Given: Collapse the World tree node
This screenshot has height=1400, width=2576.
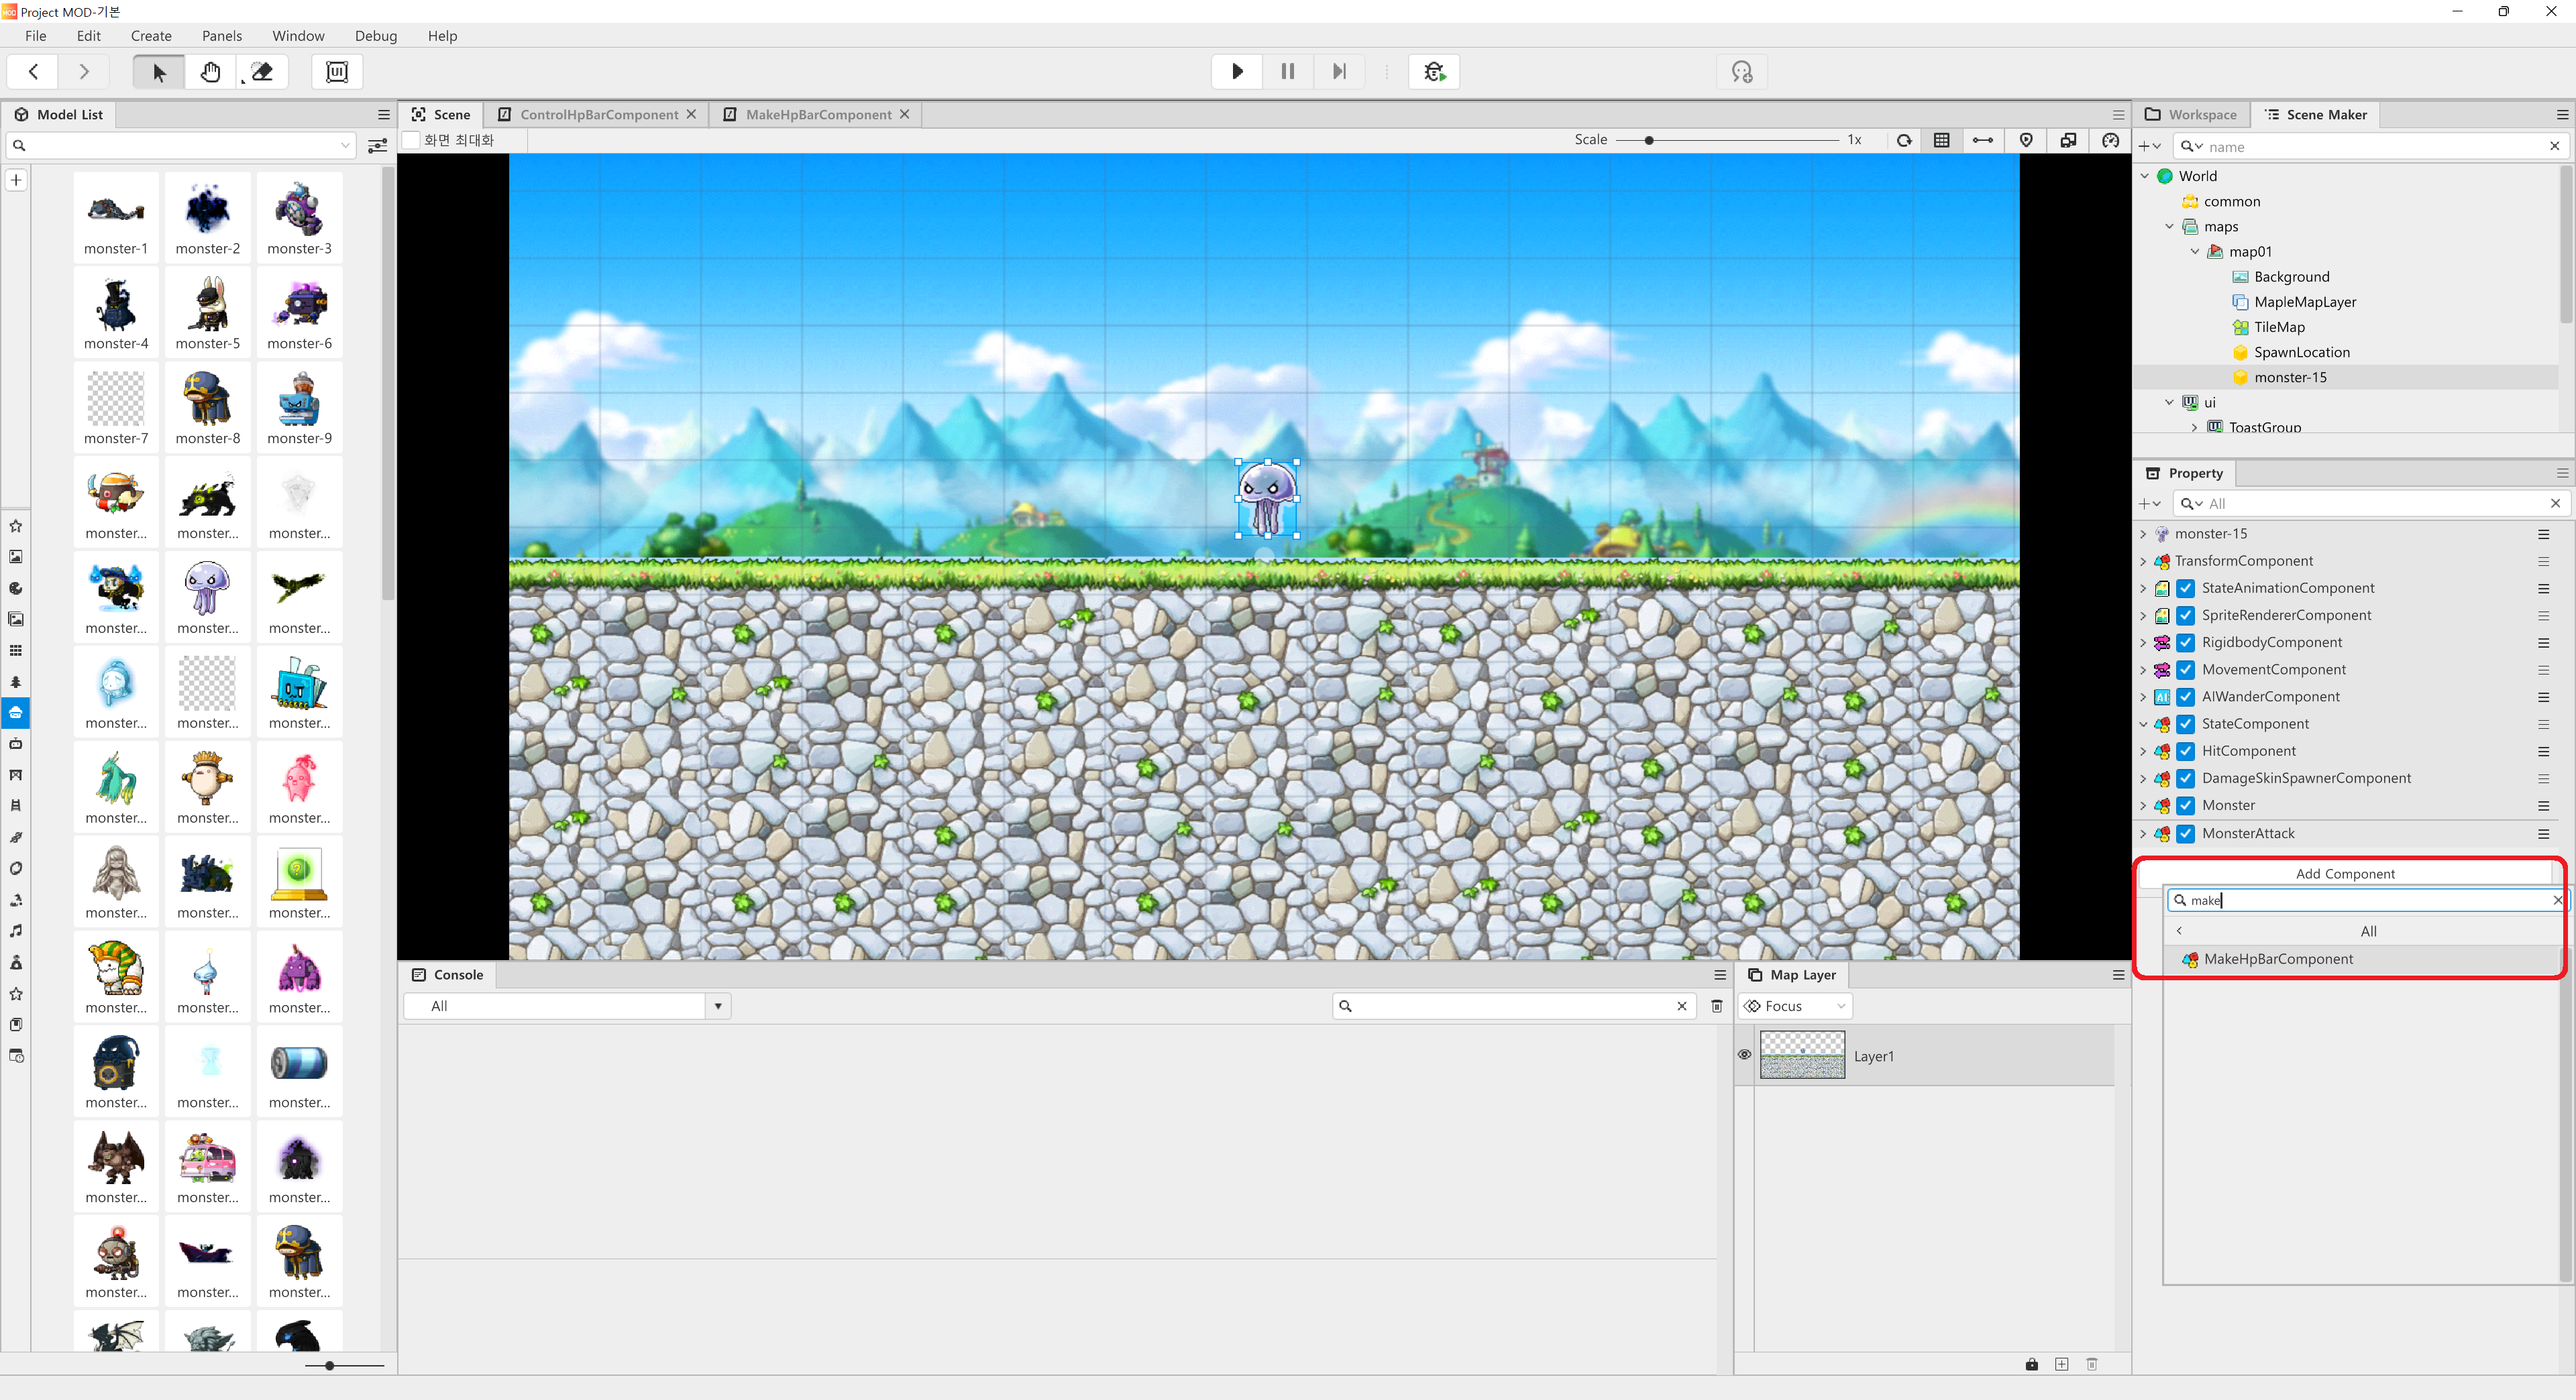Looking at the screenshot, I should coord(2145,176).
